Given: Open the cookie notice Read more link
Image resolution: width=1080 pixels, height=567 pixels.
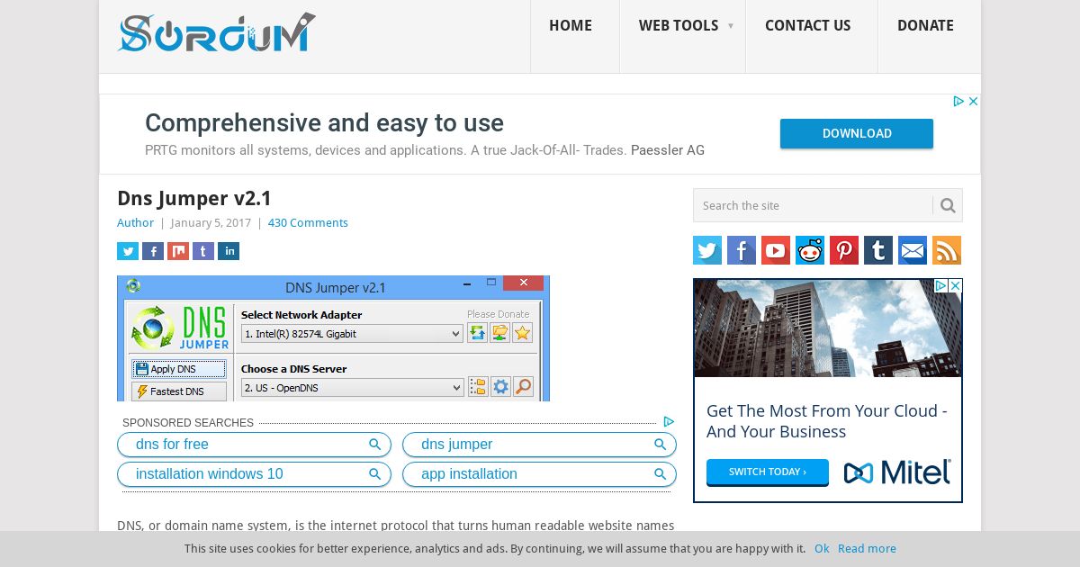Looking at the screenshot, I should [867, 549].
